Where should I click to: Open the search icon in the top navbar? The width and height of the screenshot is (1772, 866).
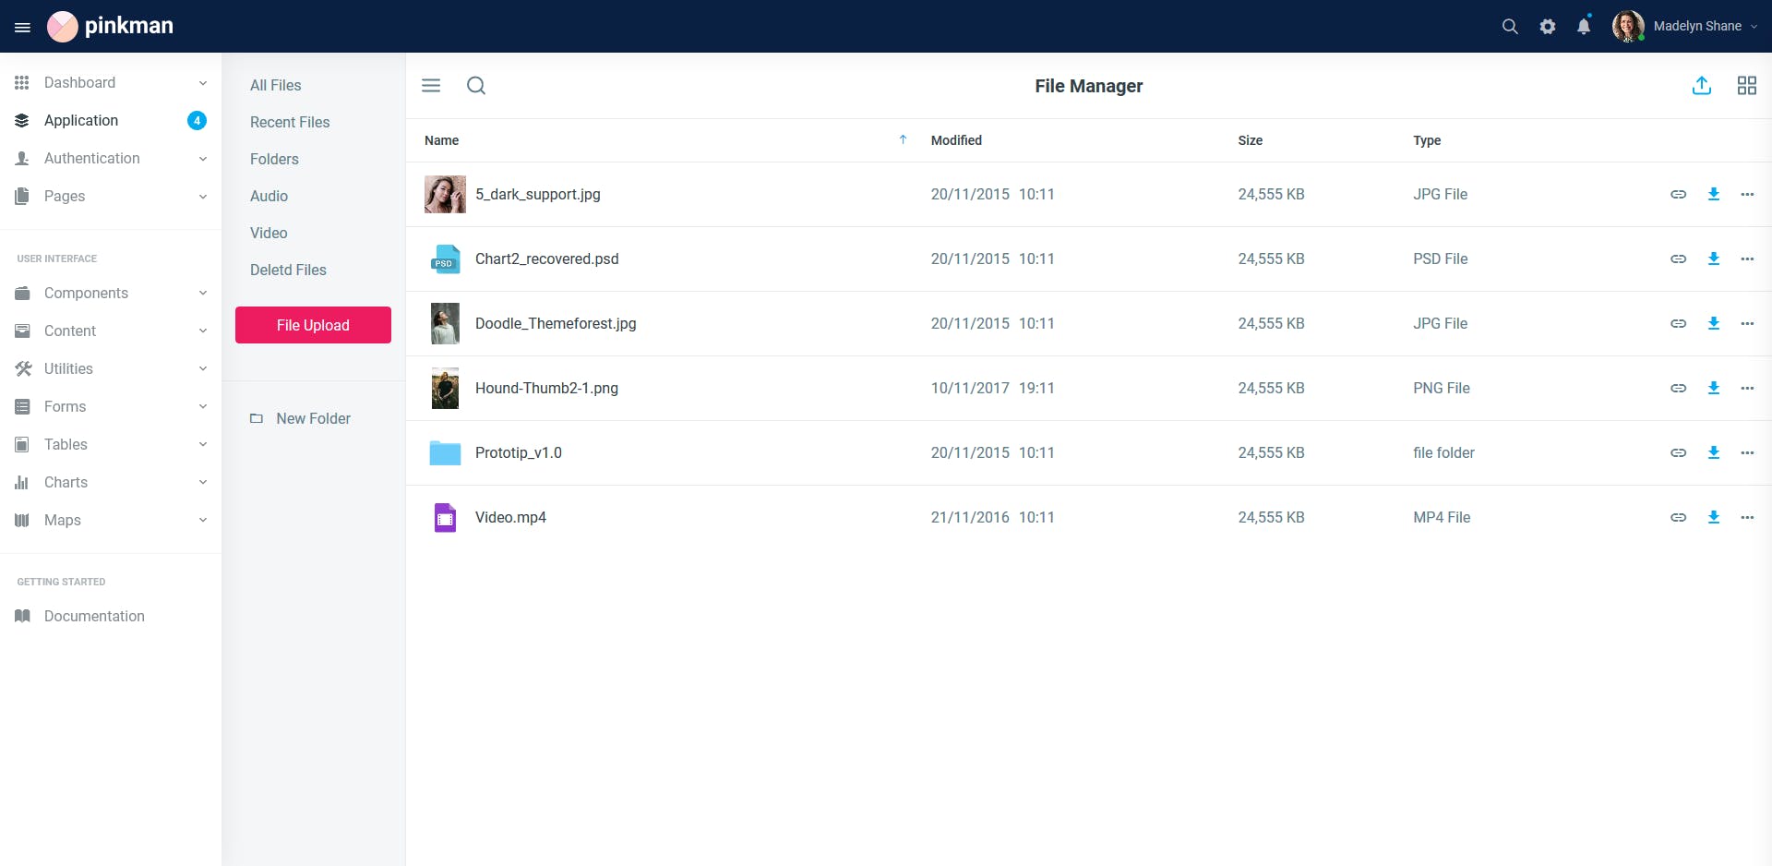tap(1510, 26)
